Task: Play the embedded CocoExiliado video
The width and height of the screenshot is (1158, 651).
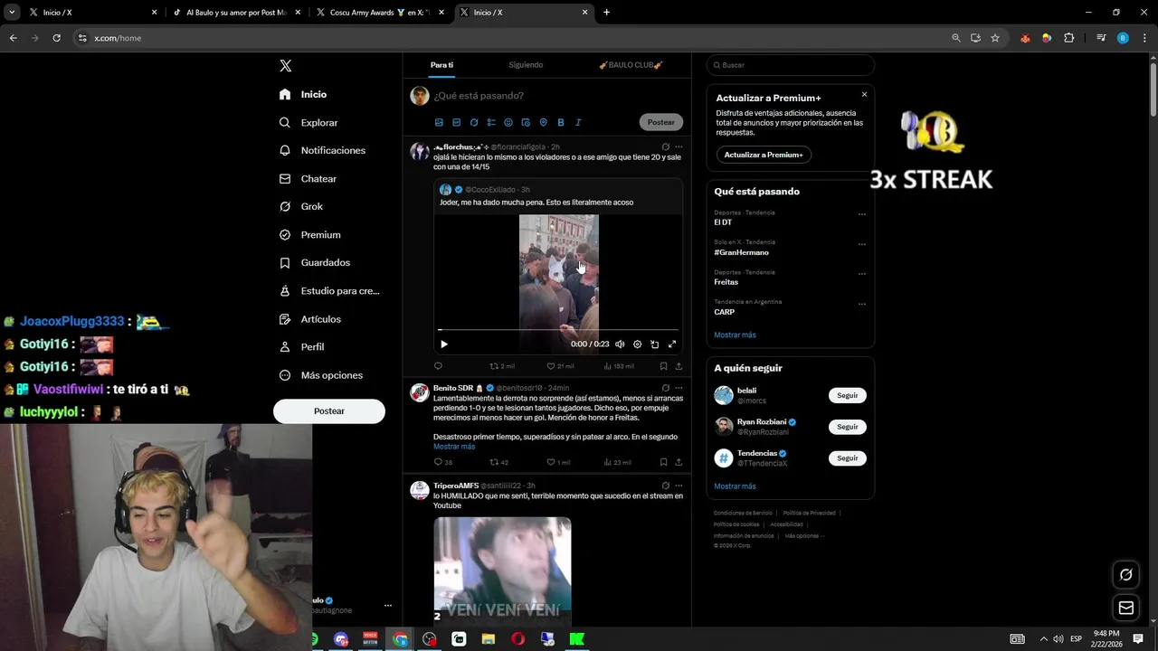Action: tap(443, 344)
